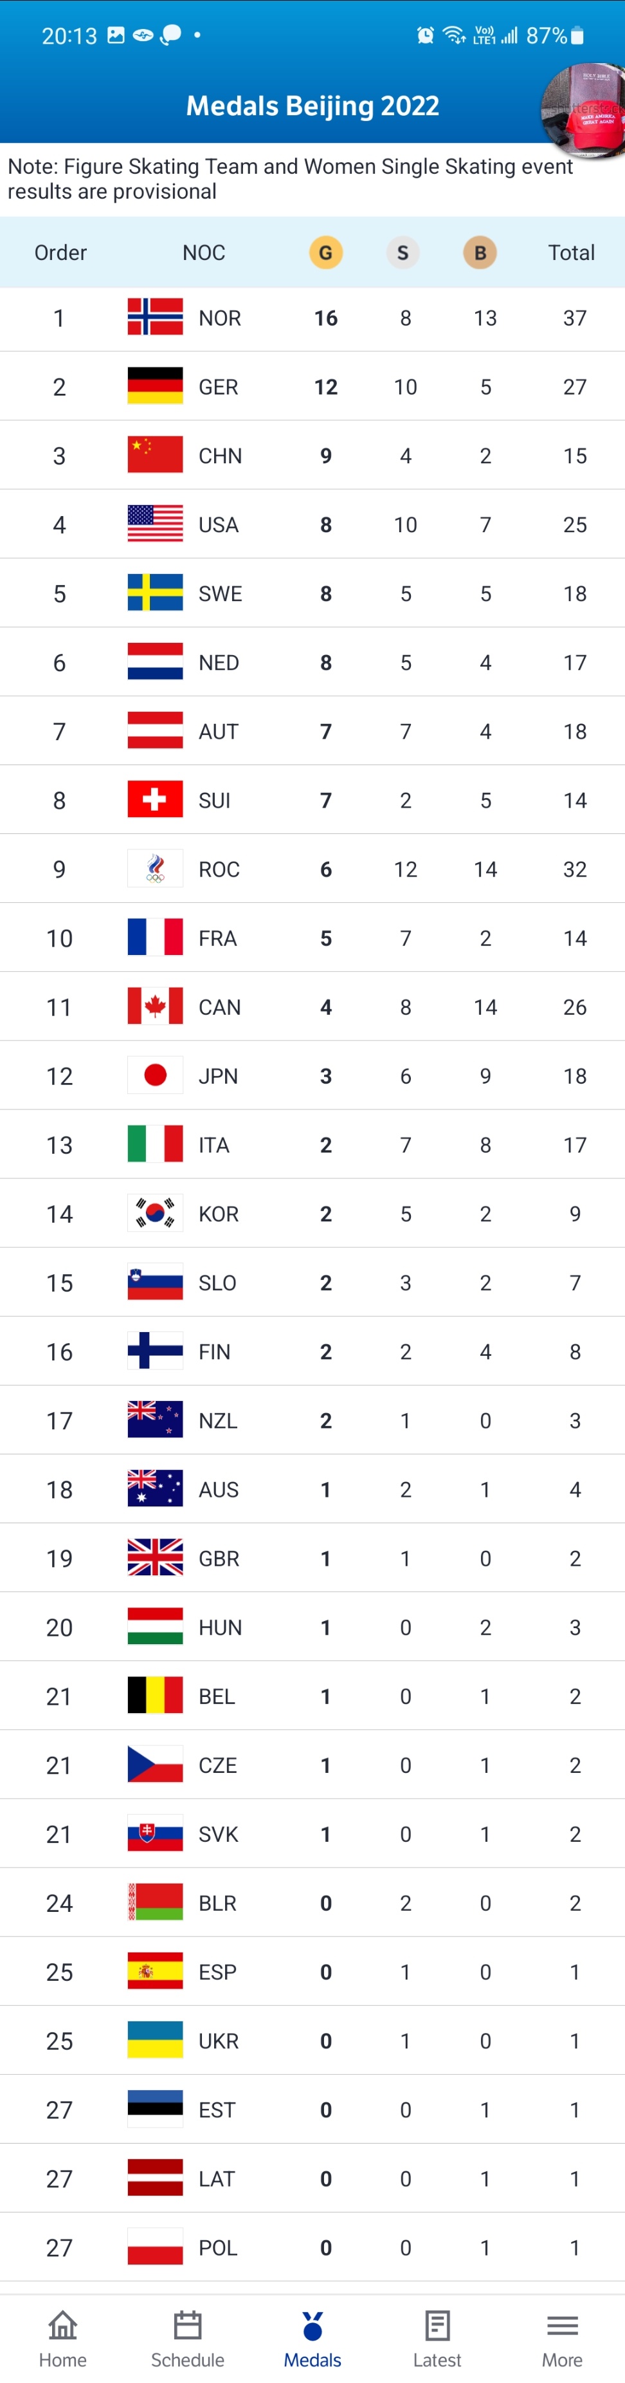Select the GER row in medal table
Viewport: 625px width, 2383px height.
(312, 387)
